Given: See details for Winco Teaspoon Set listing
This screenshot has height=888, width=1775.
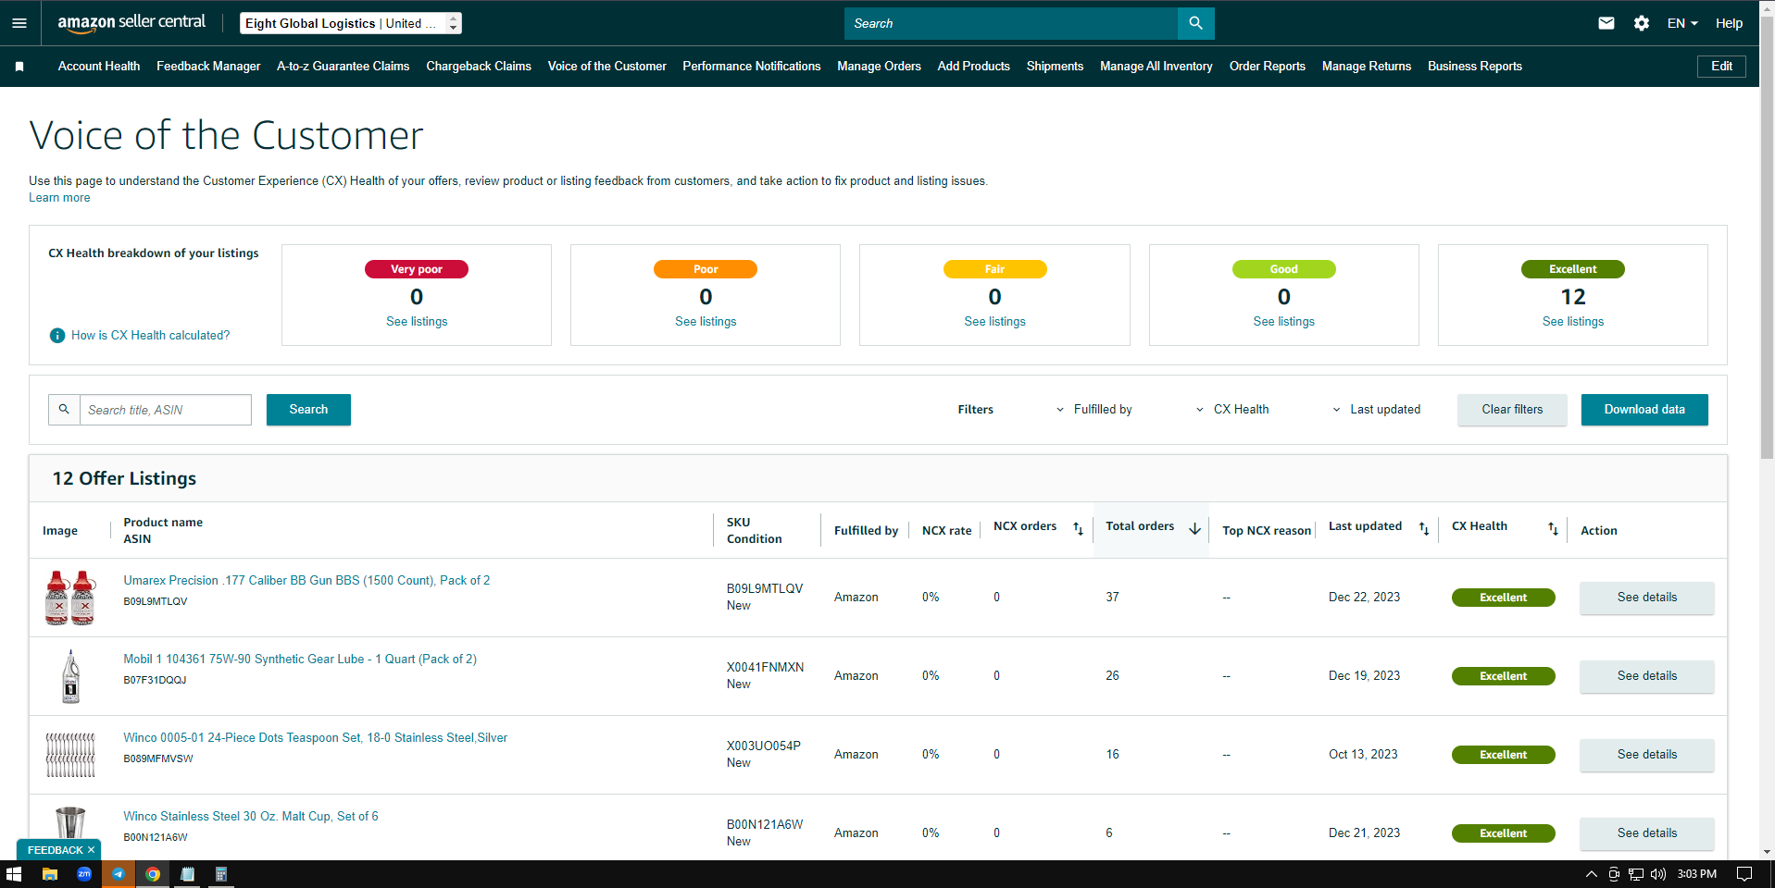Looking at the screenshot, I should click(x=1647, y=755).
